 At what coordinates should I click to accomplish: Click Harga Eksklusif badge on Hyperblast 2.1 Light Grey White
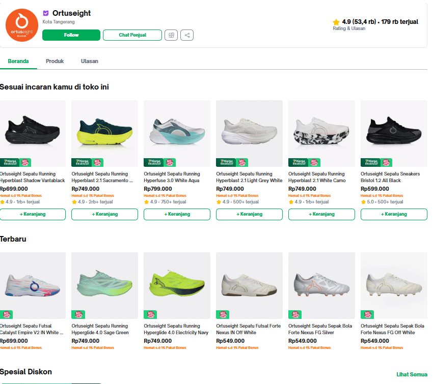[226, 162]
